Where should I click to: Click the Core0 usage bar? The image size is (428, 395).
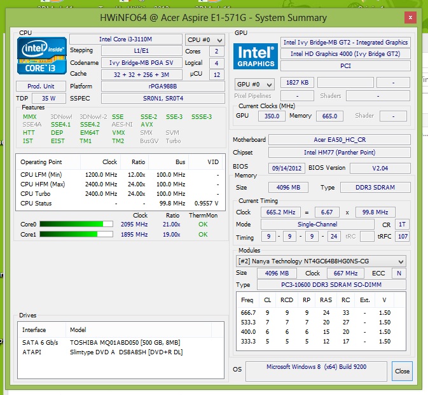[x=76, y=224]
